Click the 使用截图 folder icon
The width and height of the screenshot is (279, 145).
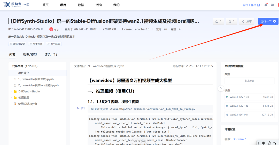(15, 98)
